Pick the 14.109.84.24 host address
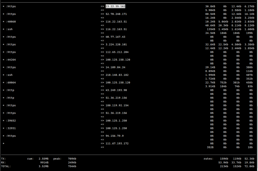The image size is (258, 171). (x=115, y=67)
